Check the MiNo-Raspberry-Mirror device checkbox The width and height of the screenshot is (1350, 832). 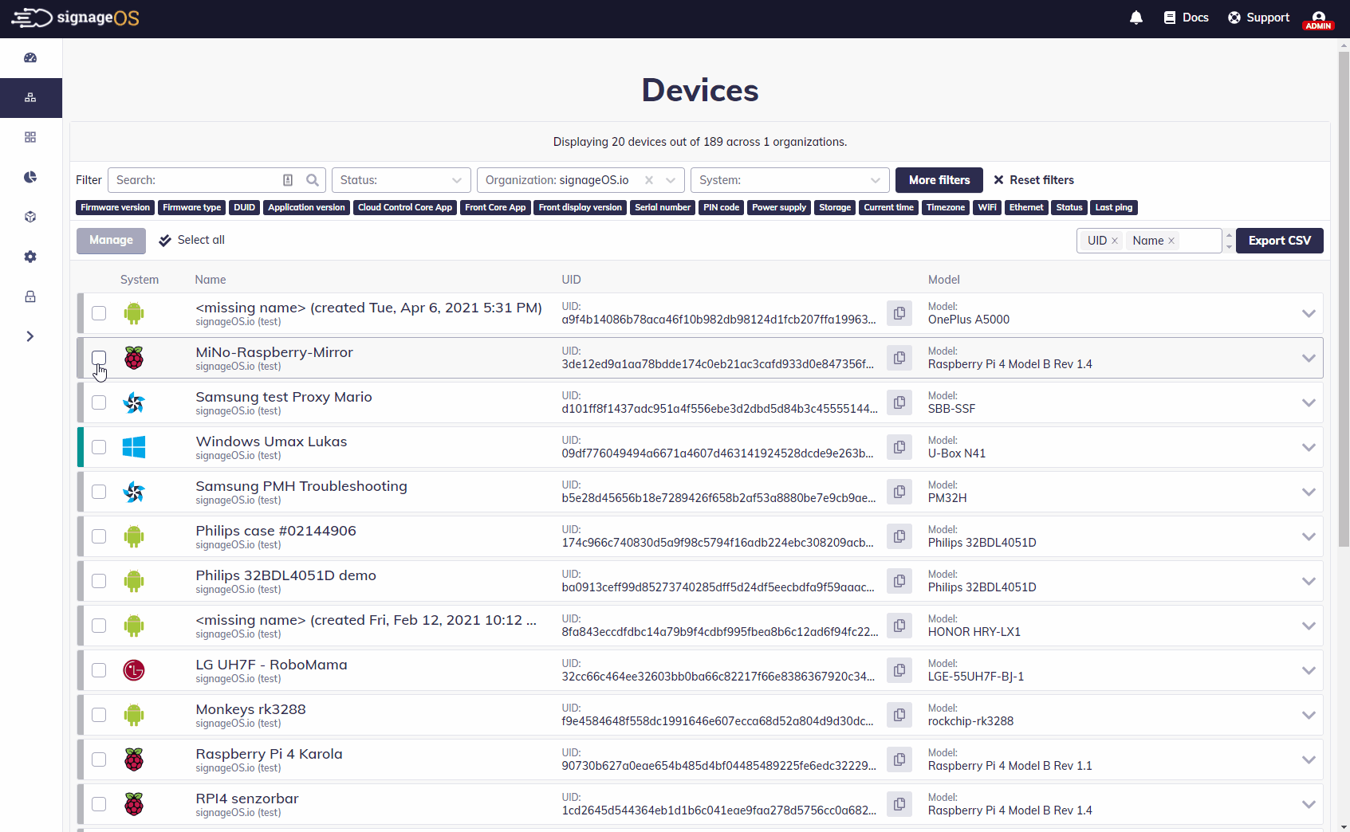(x=99, y=358)
